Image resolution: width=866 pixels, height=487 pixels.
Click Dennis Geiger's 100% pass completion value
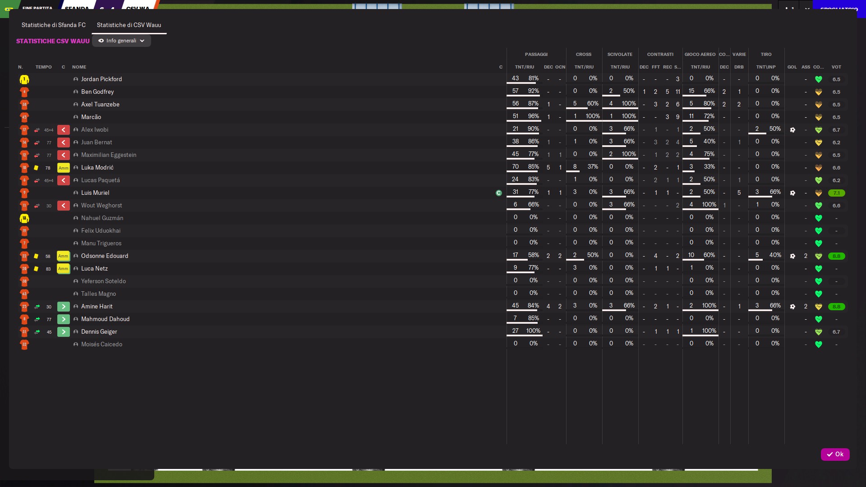[533, 331]
